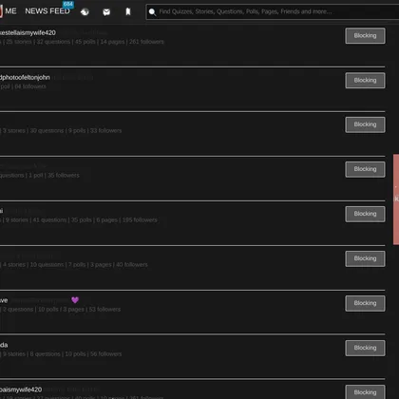Toggle Blocking for estellaismywife420
This screenshot has height=399, width=399.
pyautogui.click(x=365, y=36)
